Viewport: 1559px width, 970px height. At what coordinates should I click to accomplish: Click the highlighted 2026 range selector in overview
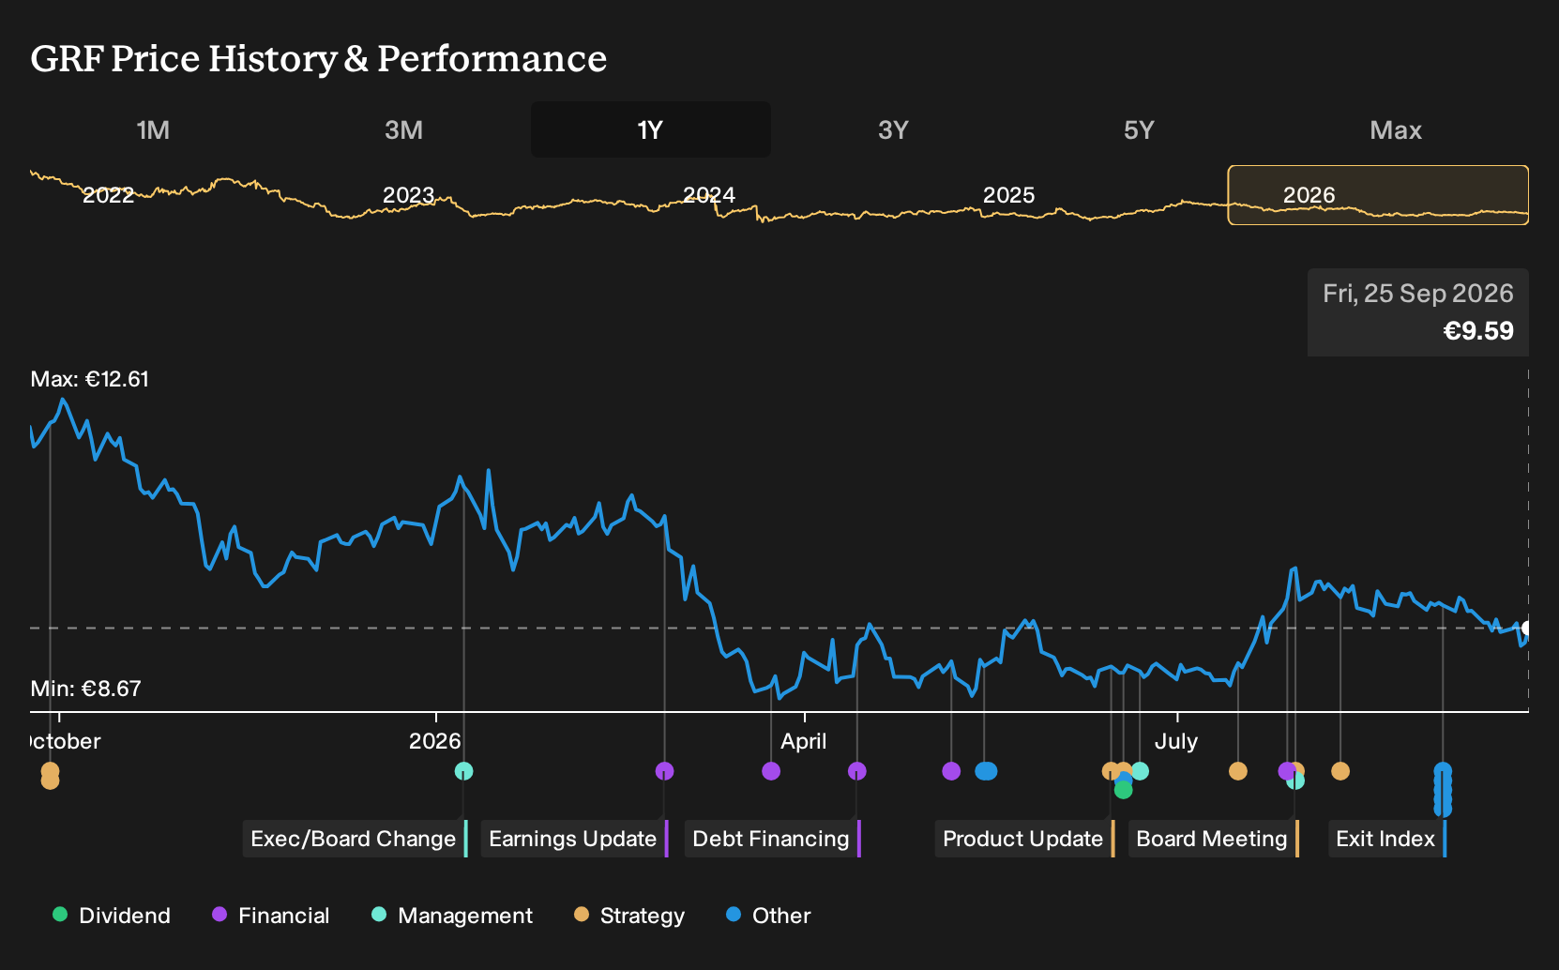(x=1378, y=195)
